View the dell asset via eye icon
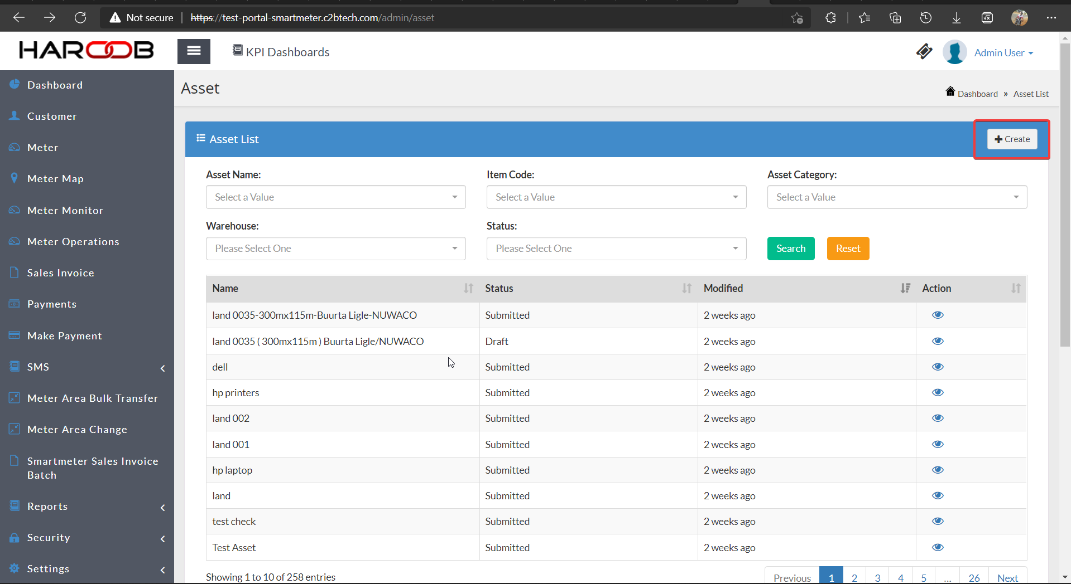The image size is (1071, 584). 938,367
